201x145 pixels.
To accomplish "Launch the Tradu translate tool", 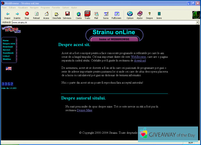I will (87, 14).
